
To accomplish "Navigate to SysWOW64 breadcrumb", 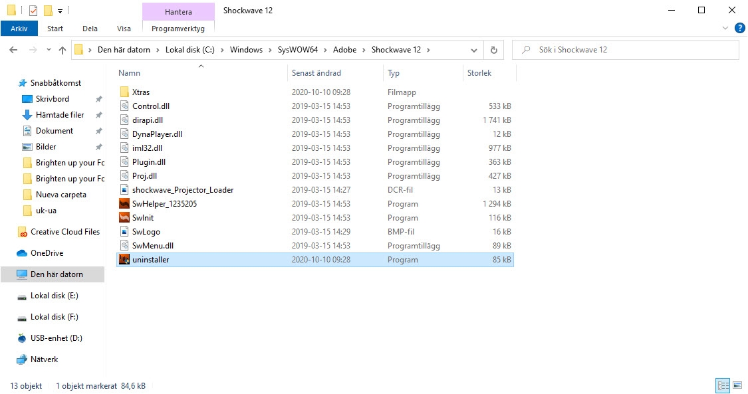I will point(298,50).
